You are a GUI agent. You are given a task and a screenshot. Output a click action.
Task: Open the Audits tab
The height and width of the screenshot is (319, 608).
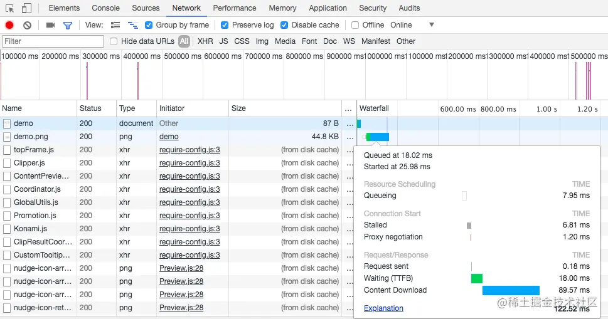(x=410, y=8)
